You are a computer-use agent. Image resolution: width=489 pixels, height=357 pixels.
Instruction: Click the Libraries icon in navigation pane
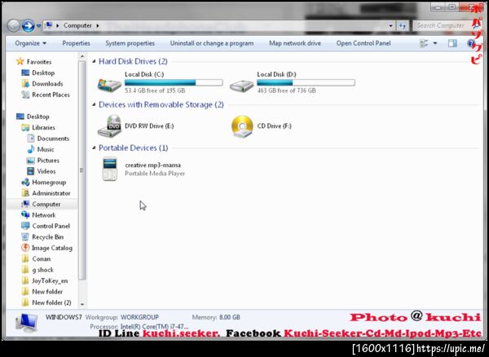coord(25,127)
